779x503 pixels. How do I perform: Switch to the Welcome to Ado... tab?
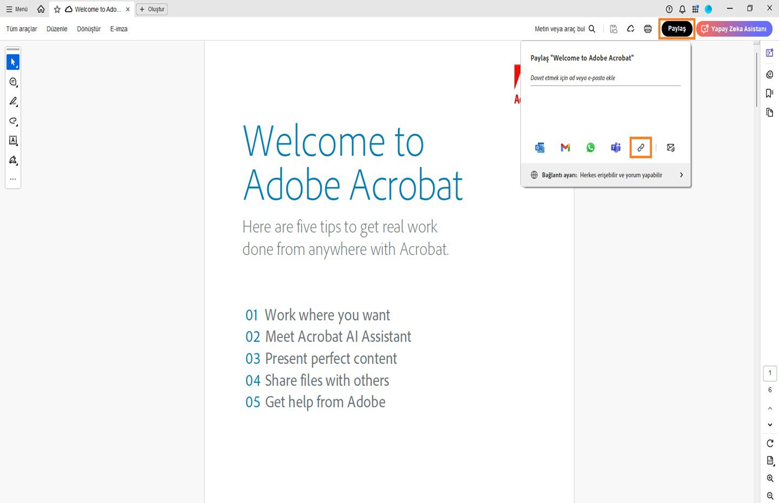click(x=93, y=9)
